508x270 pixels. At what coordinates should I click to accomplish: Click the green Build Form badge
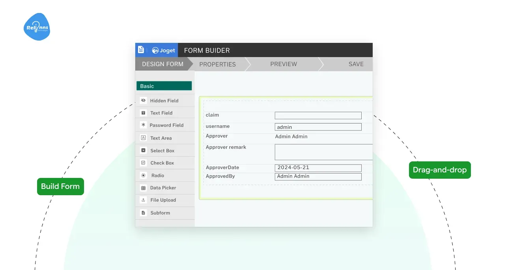coord(60,186)
